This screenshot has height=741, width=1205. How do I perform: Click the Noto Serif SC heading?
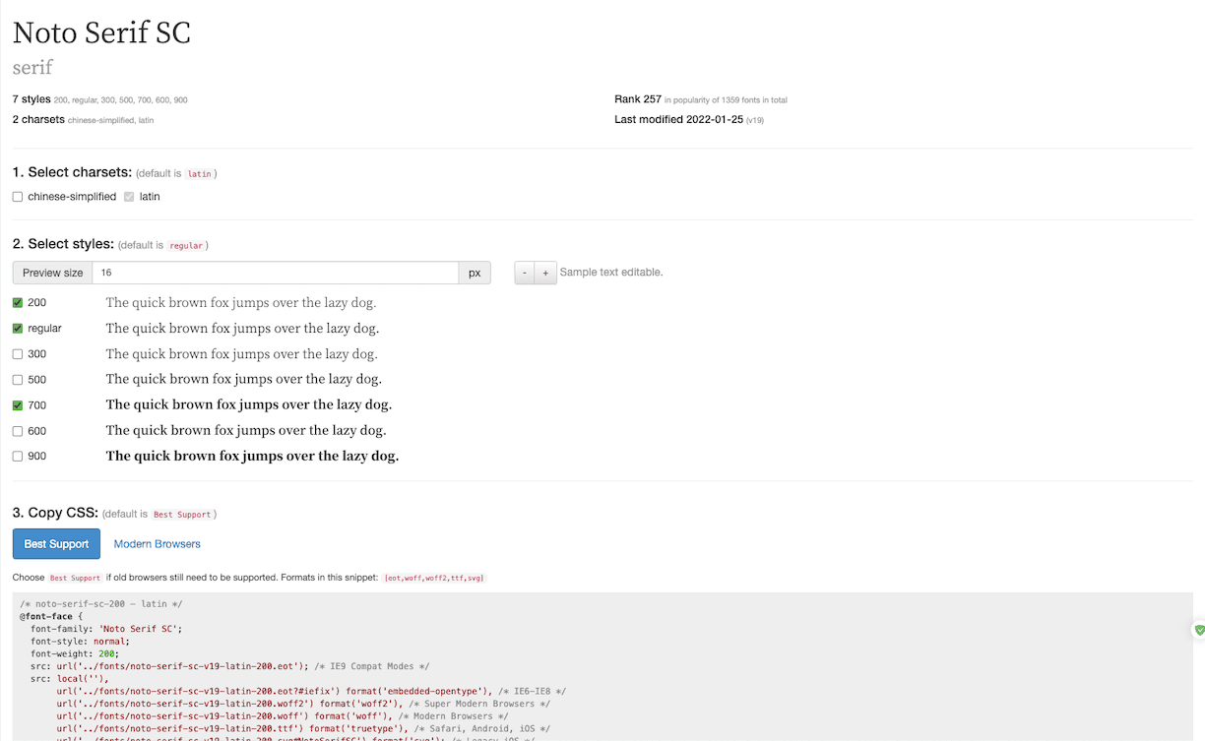coord(101,32)
